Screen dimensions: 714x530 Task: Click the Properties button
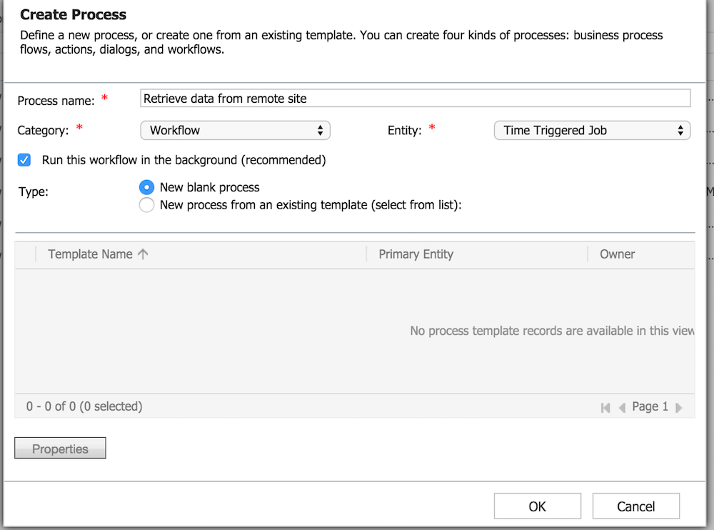point(60,448)
